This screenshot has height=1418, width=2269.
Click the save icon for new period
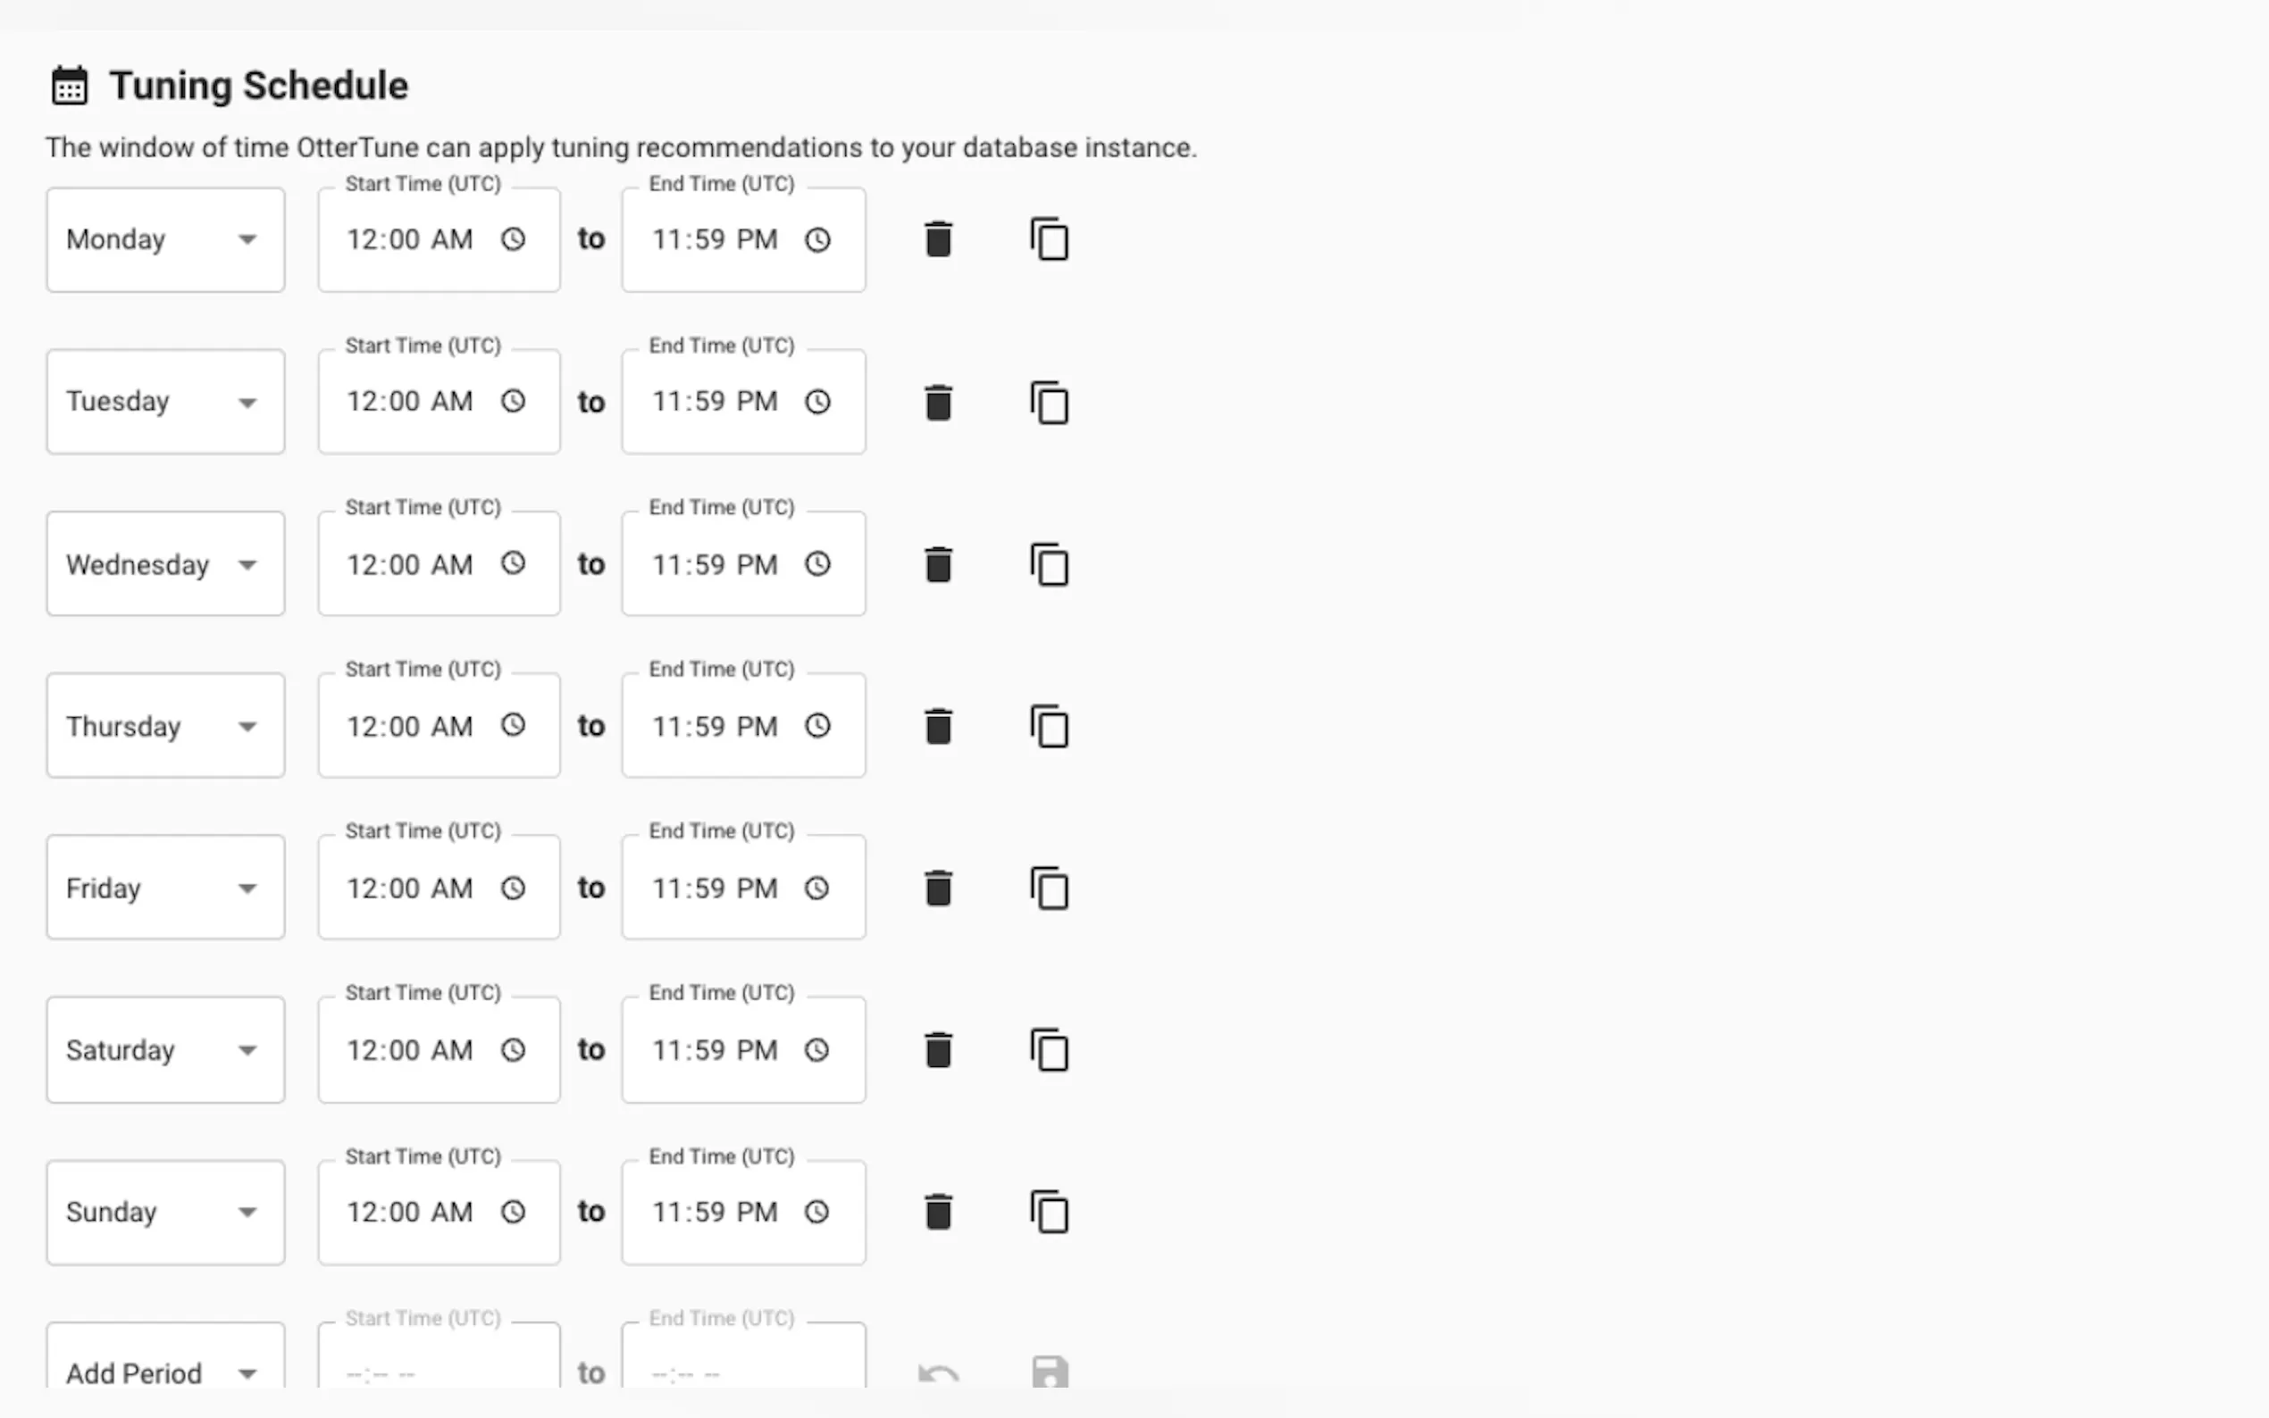(x=1050, y=1372)
